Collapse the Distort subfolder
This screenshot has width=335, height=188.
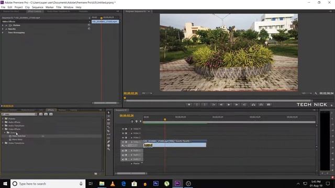coord(5,133)
